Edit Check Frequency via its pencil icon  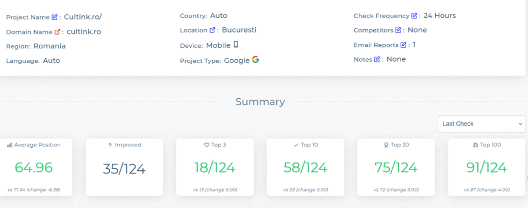[x=414, y=16]
